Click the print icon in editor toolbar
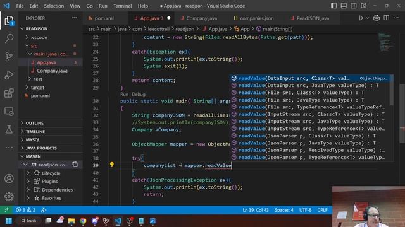The image size is (405, 227). click(x=377, y=18)
